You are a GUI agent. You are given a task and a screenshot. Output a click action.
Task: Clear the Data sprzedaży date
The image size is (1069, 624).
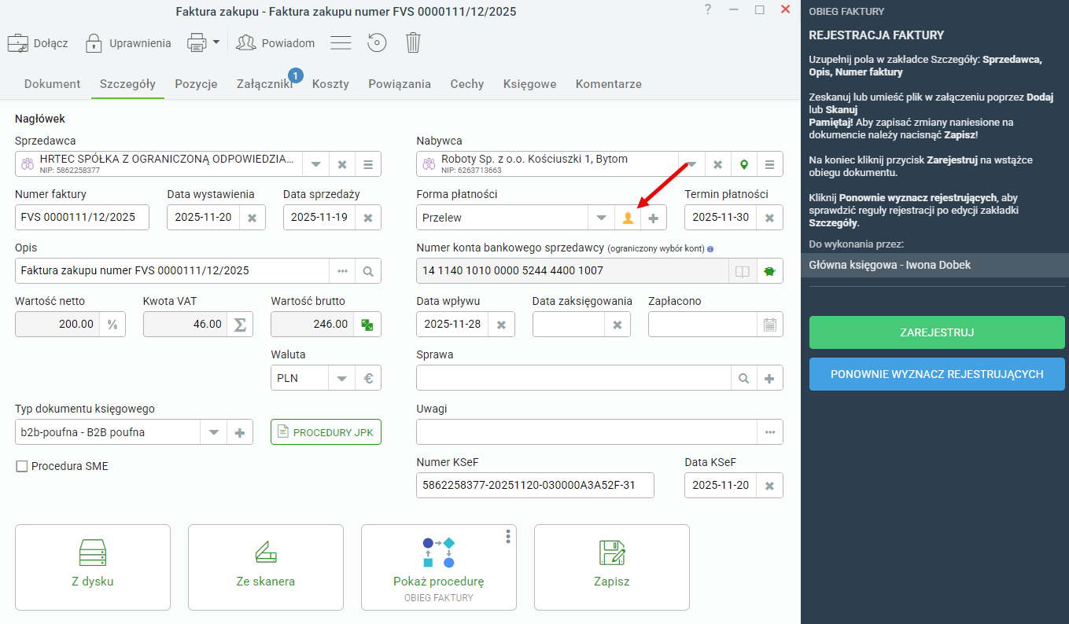(x=367, y=218)
